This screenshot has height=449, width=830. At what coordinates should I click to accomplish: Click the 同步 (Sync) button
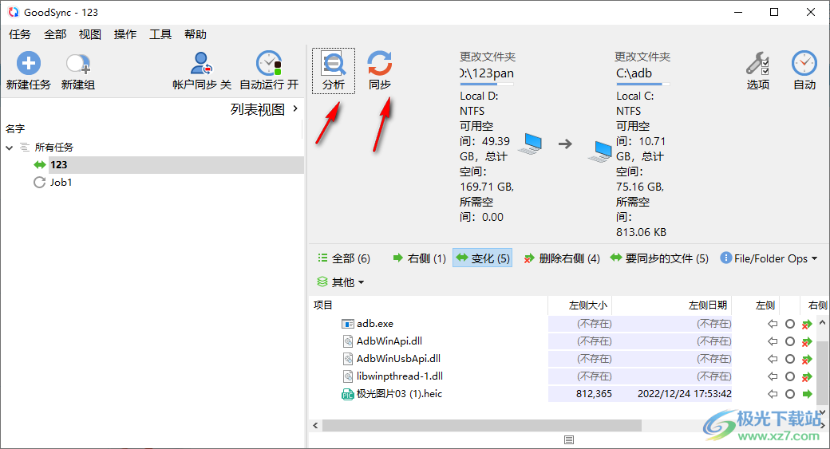coord(380,71)
